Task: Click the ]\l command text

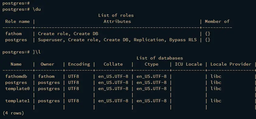Action: pyautogui.click(x=36, y=52)
